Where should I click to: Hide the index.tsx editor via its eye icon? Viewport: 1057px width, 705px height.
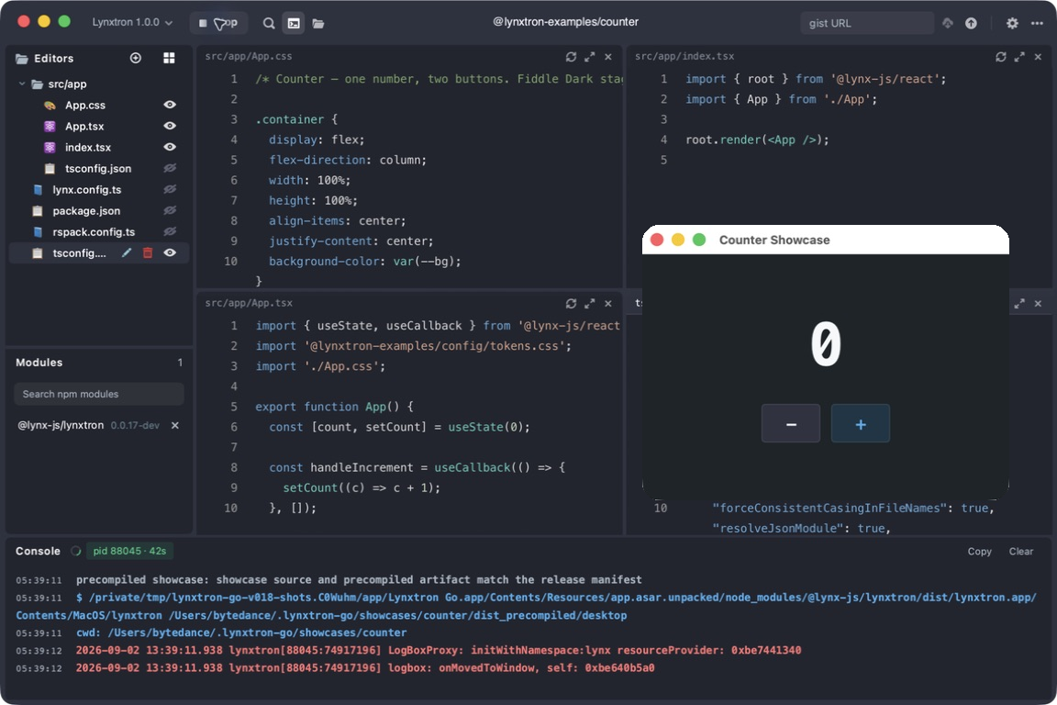click(x=170, y=147)
